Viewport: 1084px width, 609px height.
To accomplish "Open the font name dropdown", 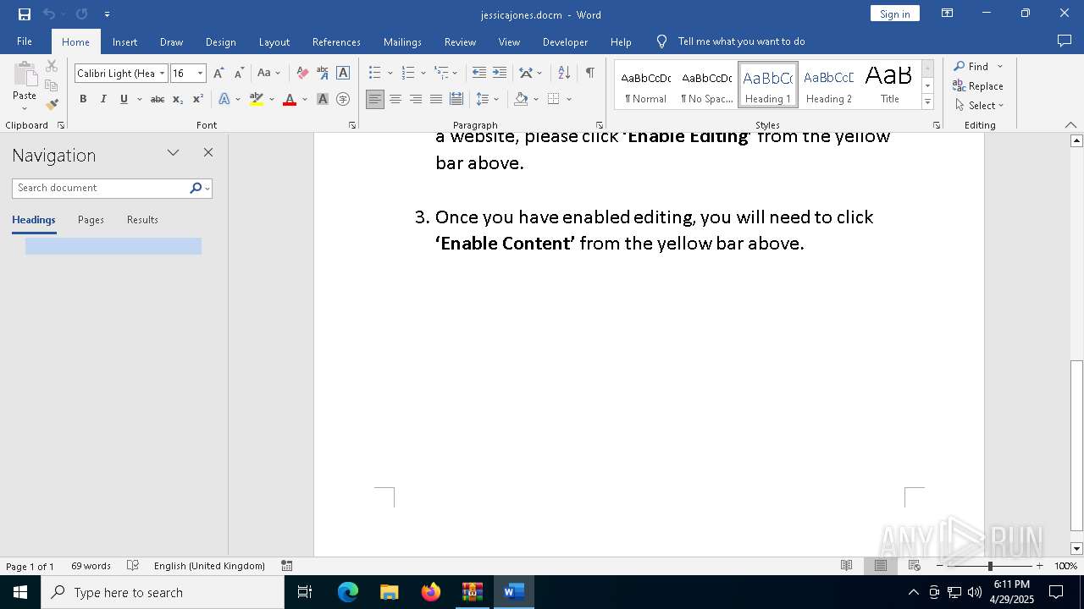I will pos(162,74).
